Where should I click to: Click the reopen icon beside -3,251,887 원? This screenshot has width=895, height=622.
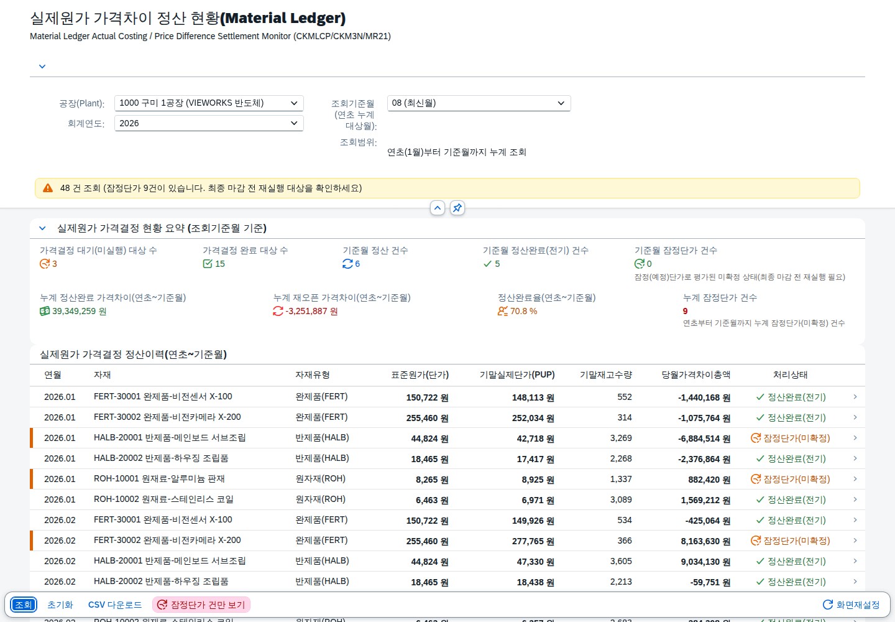(278, 311)
